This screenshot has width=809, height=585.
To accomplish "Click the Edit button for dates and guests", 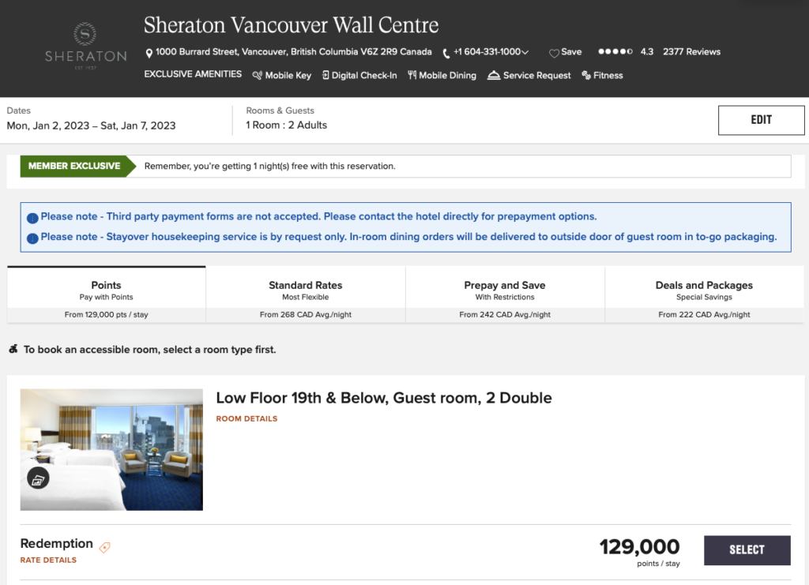I will tap(761, 120).
